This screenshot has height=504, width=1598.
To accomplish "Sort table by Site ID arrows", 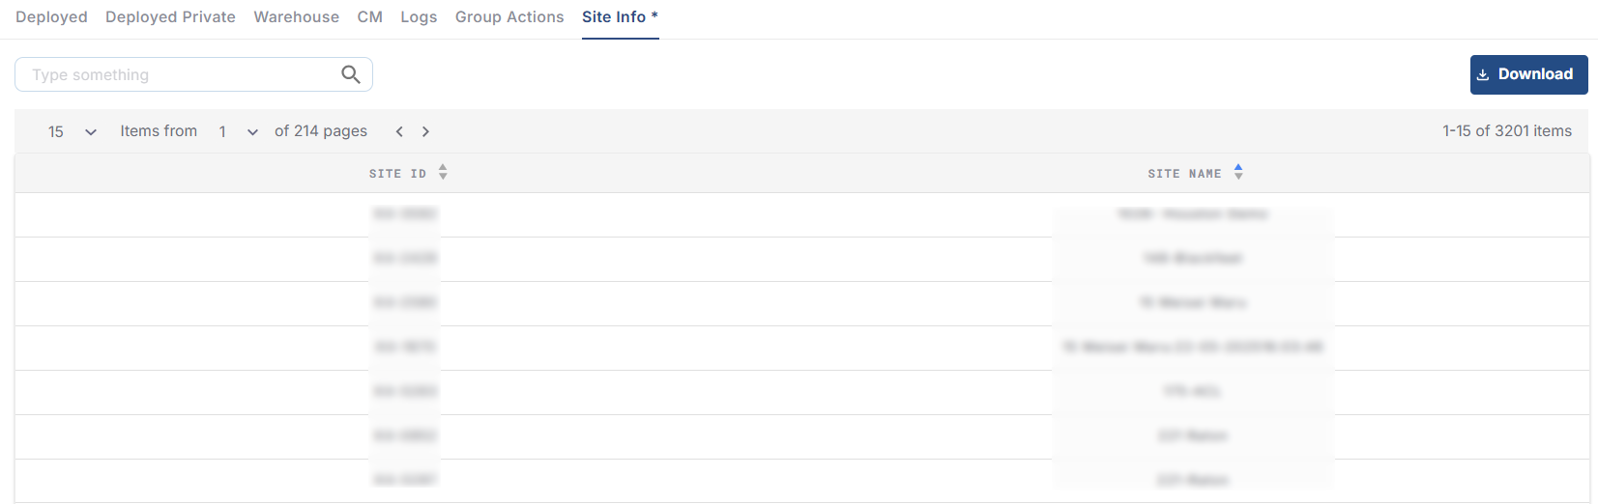I will coord(443,173).
